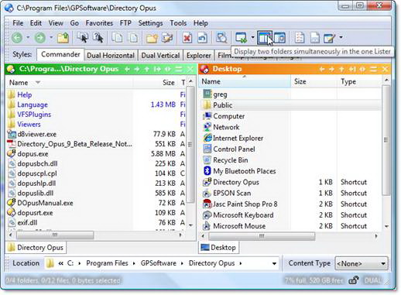
Task: Click left pane horizontal scrollbar thumb
Action: [x=55, y=235]
